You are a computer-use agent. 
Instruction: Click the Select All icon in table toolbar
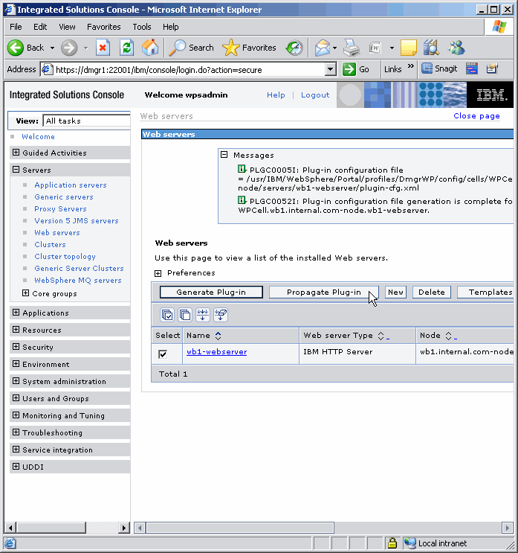tap(167, 315)
